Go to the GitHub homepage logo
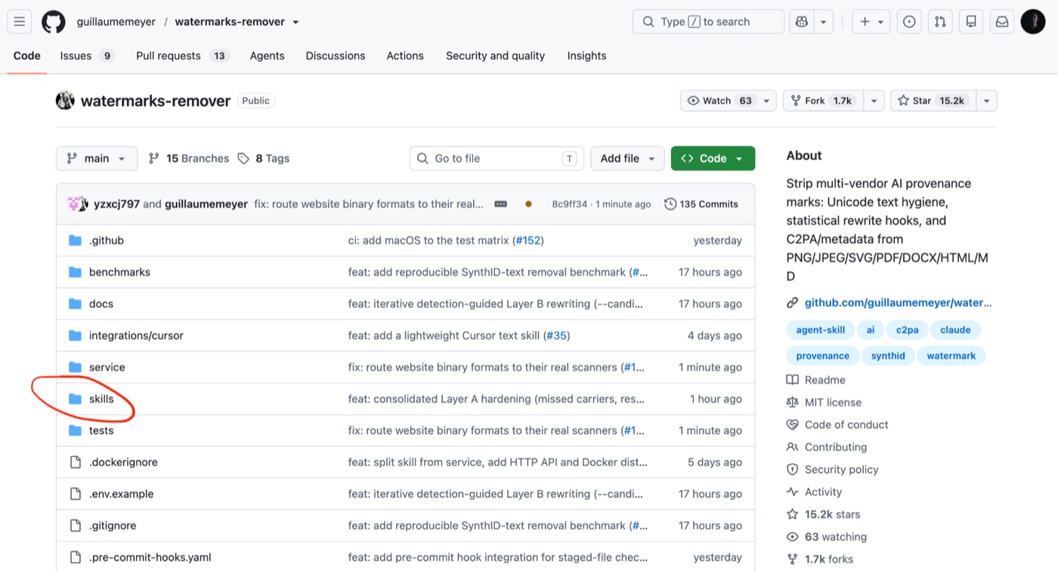 coord(53,22)
